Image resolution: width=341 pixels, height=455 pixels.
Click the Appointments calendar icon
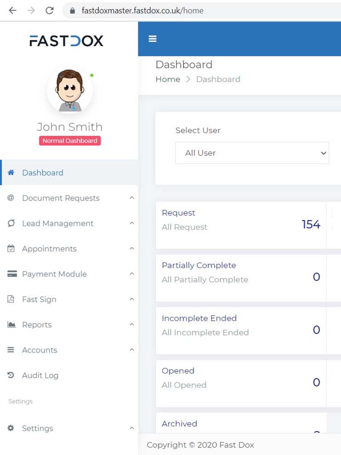pyautogui.click(x=11, y=249)
